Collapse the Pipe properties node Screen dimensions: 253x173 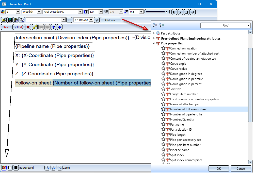click(x=154, y=43)
